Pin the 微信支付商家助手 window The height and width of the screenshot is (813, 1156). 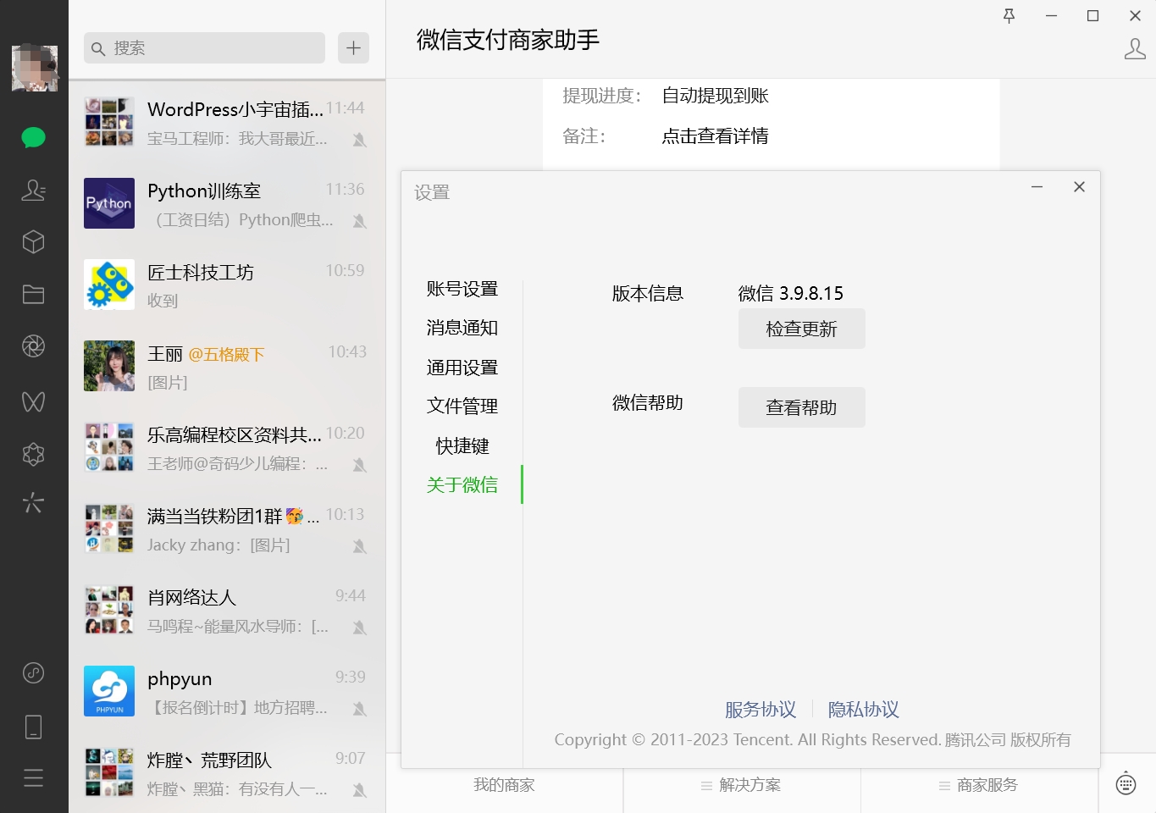point(1009,15)
